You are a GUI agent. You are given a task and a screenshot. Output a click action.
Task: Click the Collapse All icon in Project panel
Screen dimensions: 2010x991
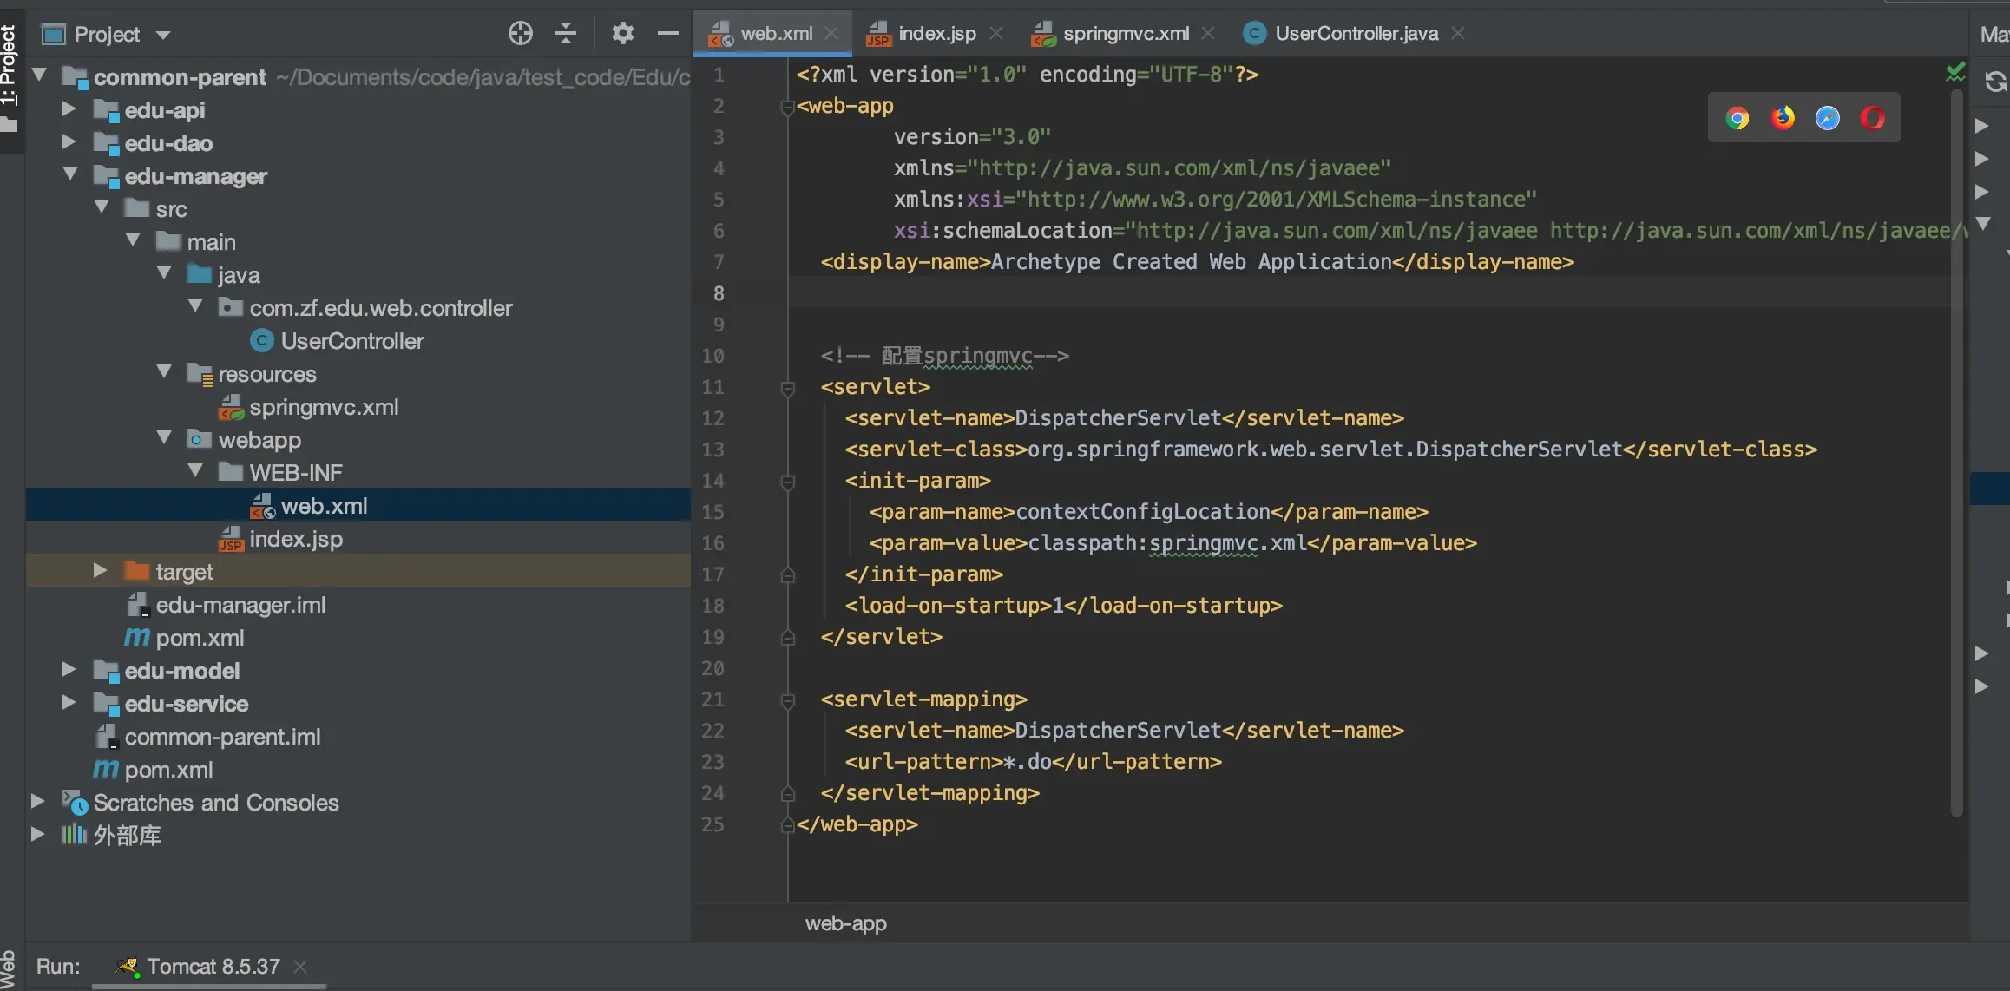pyautogui.click(x=566, y=34)
